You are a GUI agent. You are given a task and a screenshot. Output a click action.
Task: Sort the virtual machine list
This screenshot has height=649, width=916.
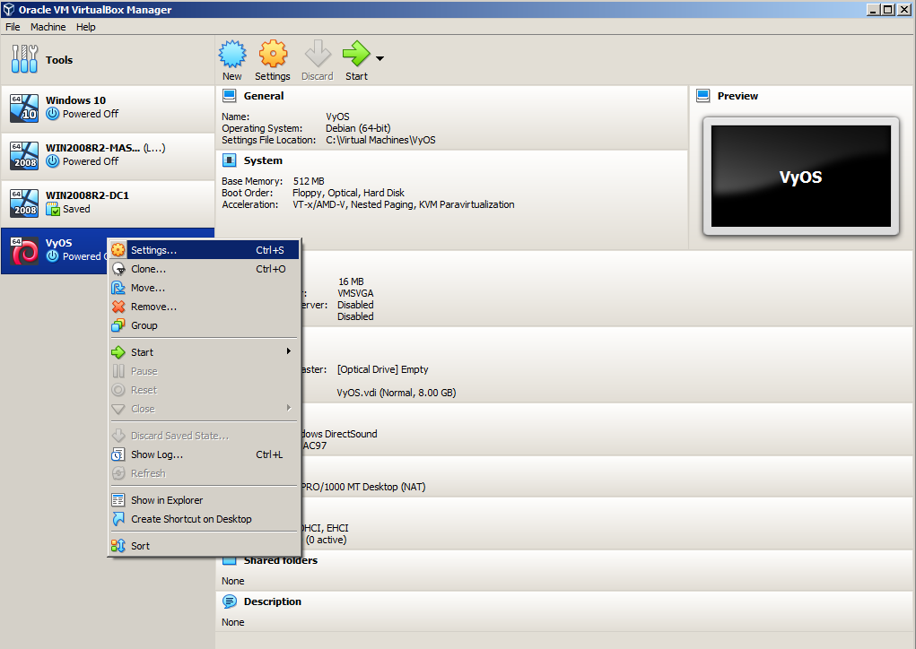click(140, 545)
